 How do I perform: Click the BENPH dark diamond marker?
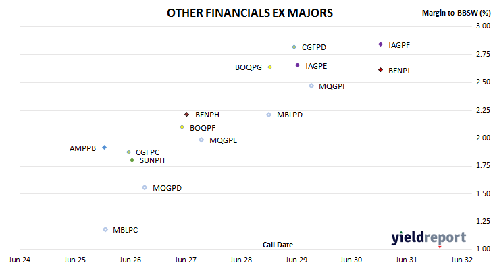187,115
